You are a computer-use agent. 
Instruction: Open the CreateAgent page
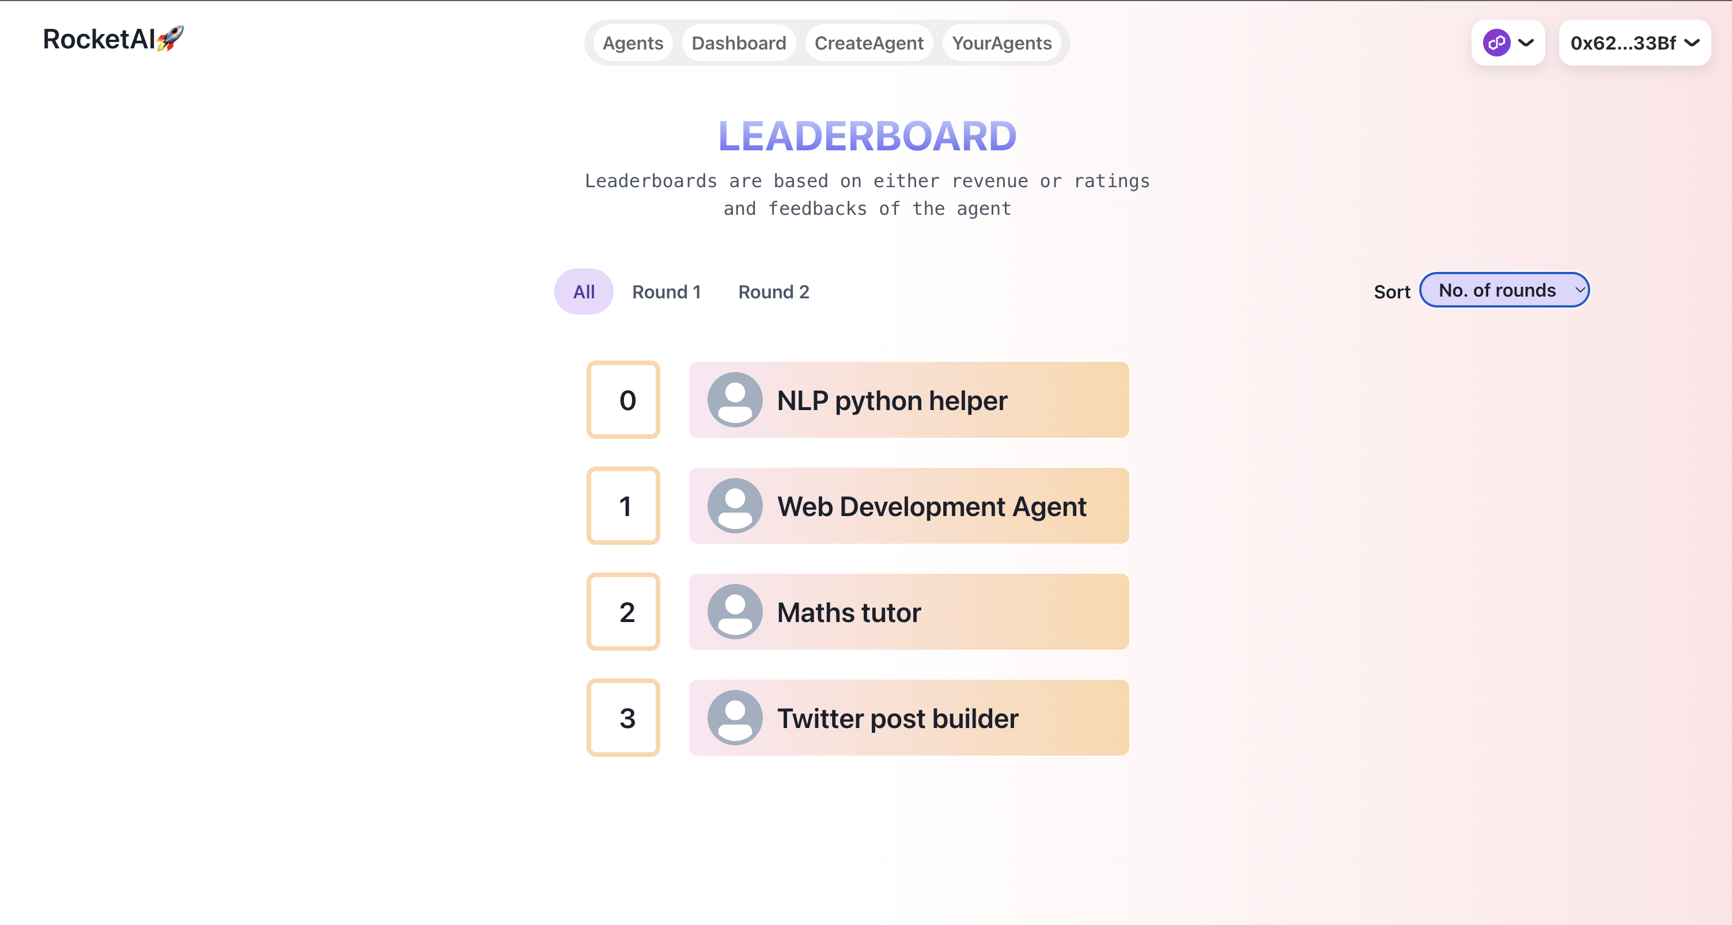pos(869,43)
